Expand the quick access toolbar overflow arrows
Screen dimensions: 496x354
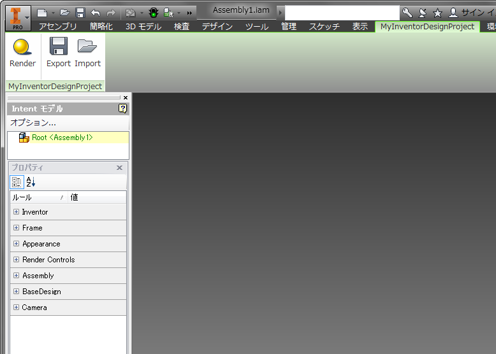(189, 13)
